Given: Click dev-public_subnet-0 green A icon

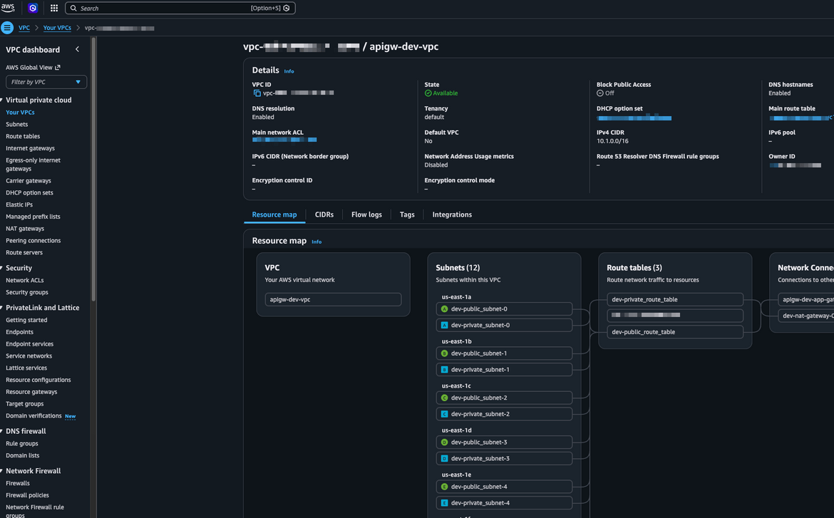Looking at the screenshot, I should click(445, 309).
